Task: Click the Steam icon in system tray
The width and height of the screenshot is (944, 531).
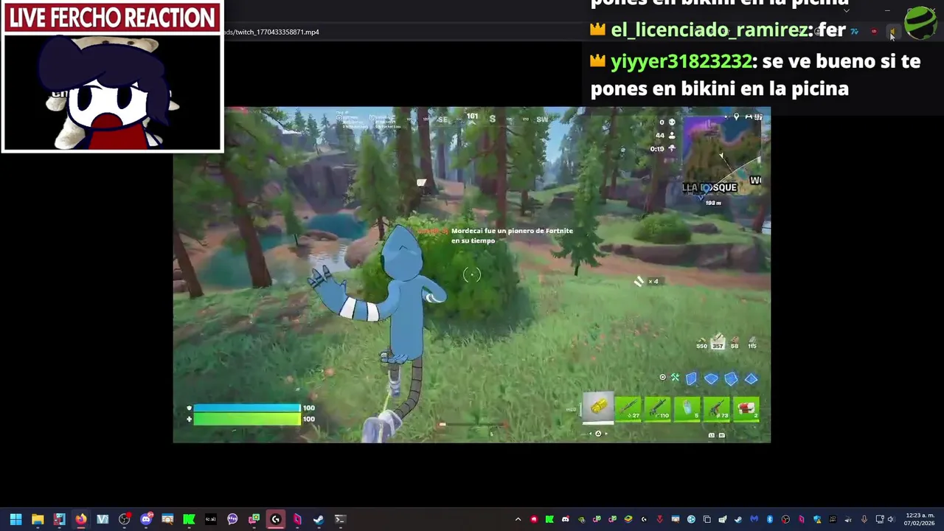Action: coord(738,519)
